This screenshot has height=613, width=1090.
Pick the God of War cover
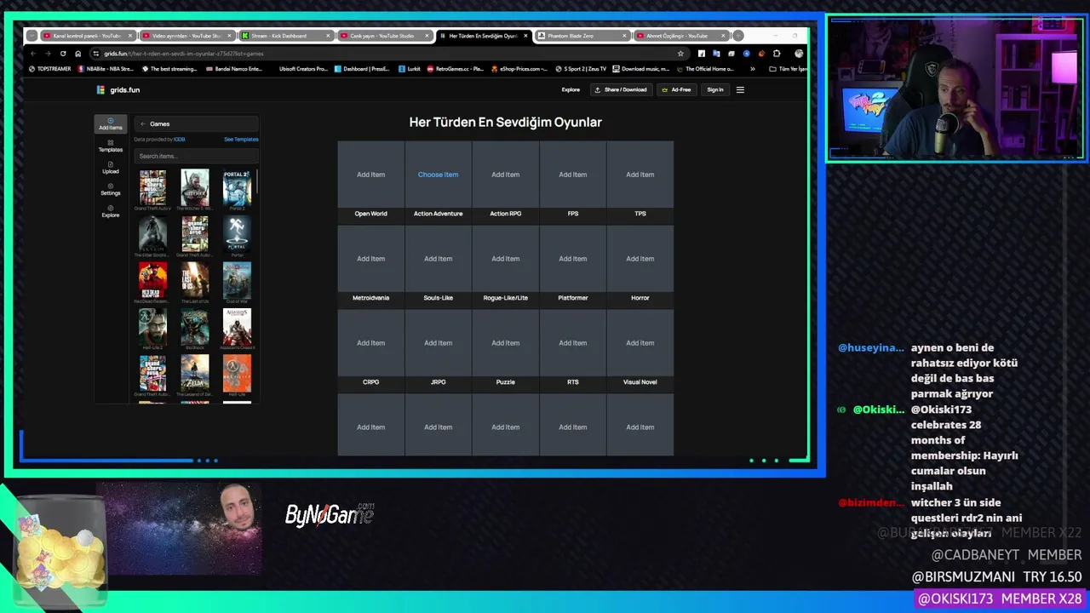coord(237,280)
